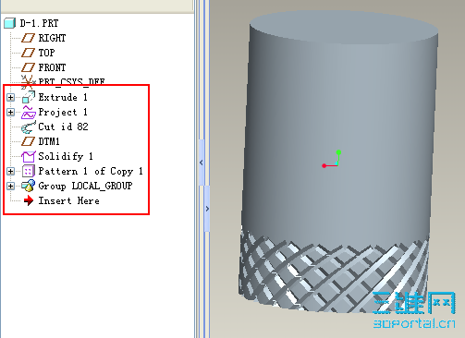Select the TOP plane label
Image resolution: width=465 pixels, height=338 pixels.
pos(46,53)
